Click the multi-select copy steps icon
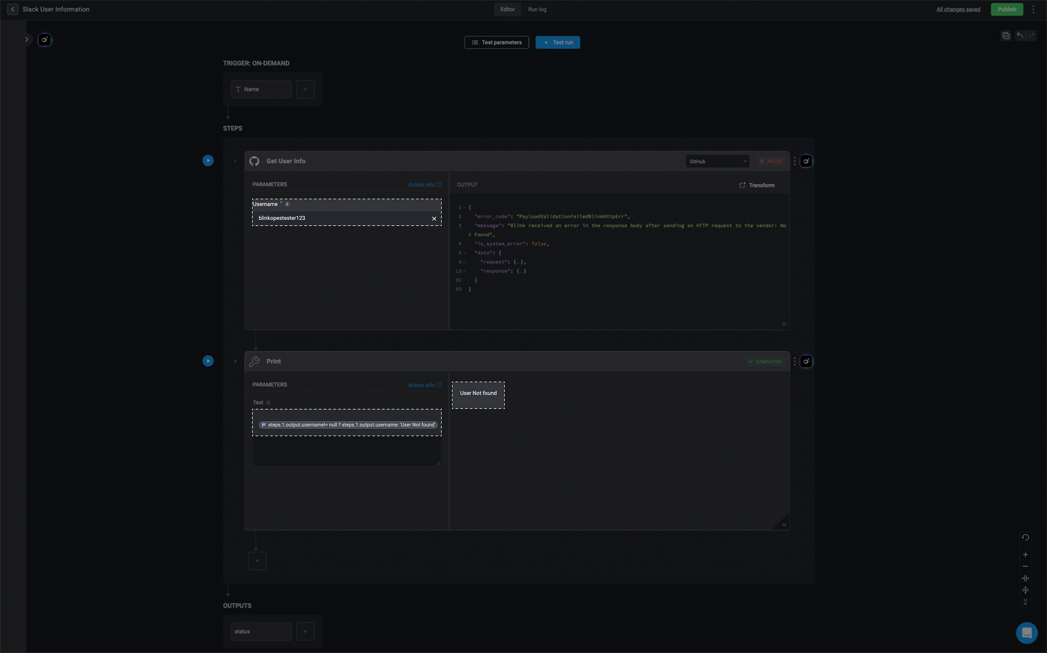This screenshot has height=653, width=1047. coord(1006,36)
